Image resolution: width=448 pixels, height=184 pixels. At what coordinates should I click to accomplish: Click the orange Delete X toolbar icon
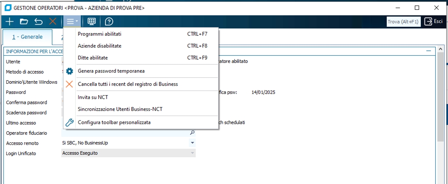coord(53,21)
